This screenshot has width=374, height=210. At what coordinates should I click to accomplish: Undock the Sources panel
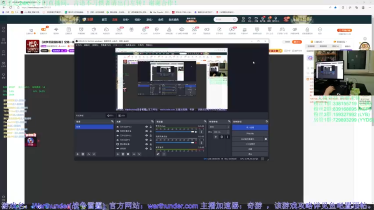(152, 122)
